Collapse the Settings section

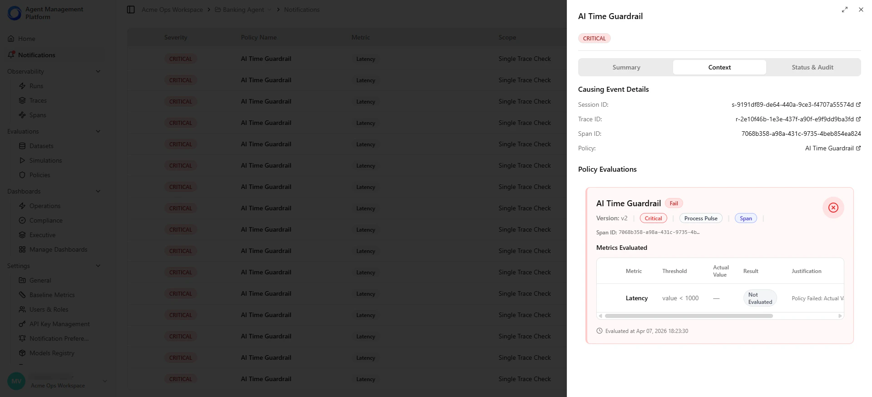(98, 266)
